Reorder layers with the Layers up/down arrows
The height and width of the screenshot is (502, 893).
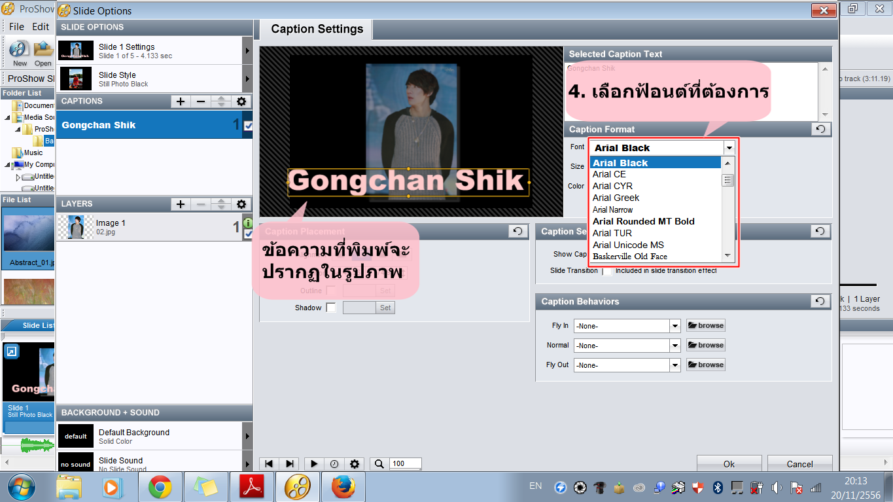coord(221,204)
